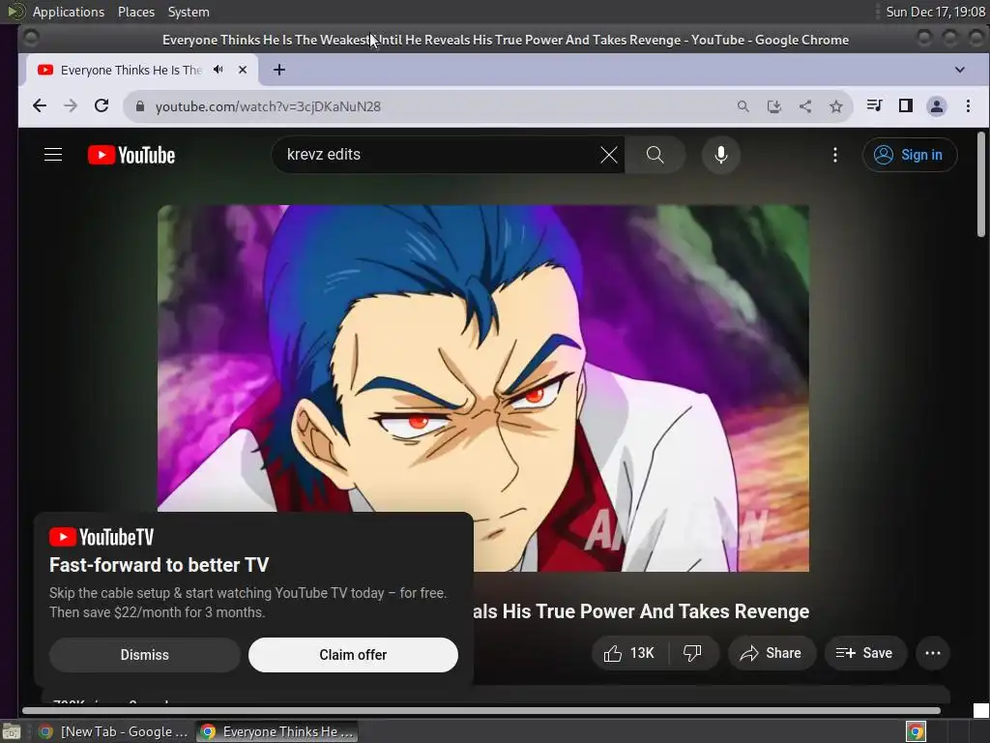This screenshot has height=743, width=990.
Task: Switch to New Tab window in taskbar
Action: click(114, 731)
